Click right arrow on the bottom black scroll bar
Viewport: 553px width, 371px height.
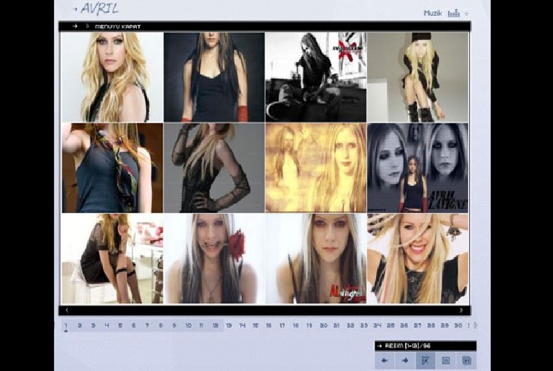[x=461, y=310]
